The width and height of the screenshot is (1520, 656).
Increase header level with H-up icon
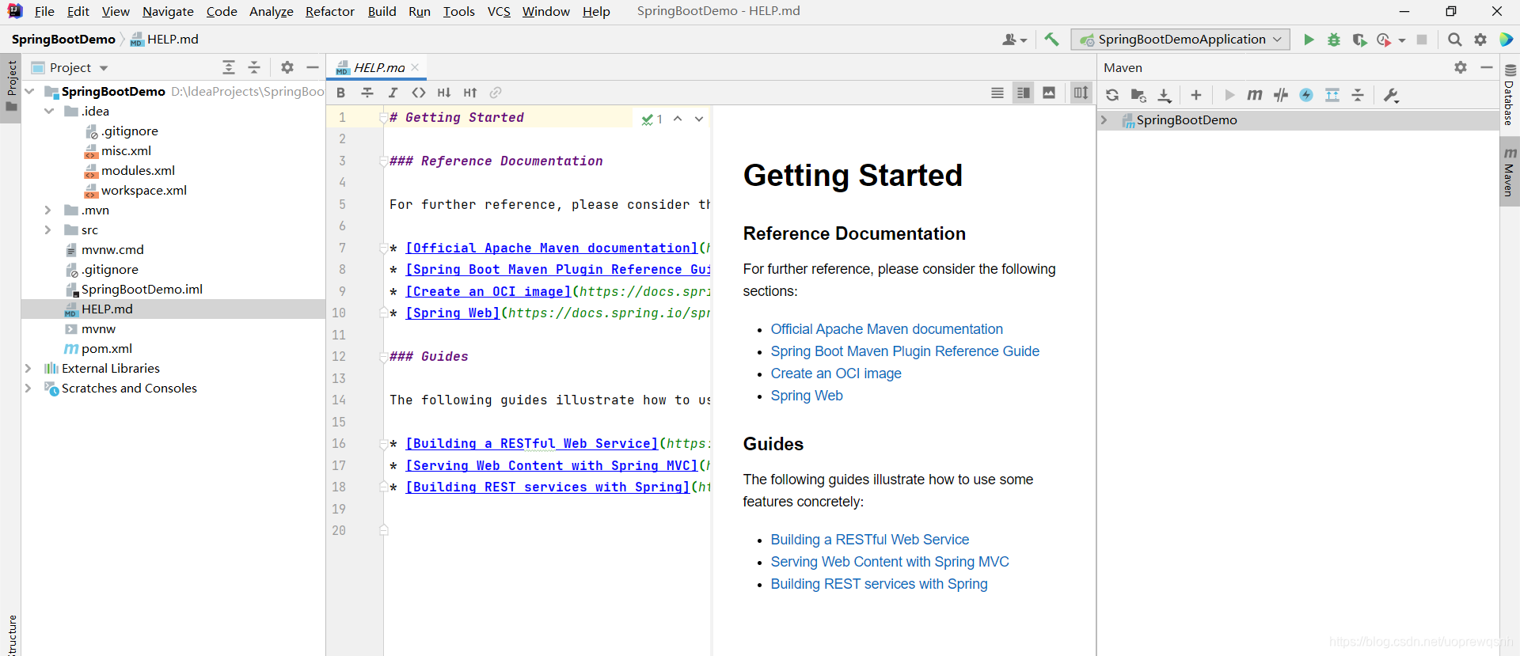[x=470, y=93]
